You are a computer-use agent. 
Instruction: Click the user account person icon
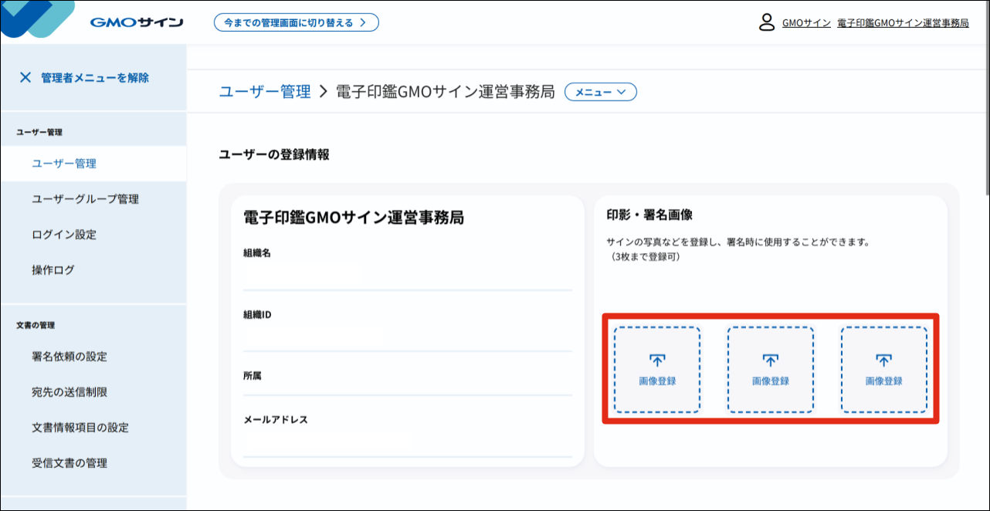pos(765,23)
